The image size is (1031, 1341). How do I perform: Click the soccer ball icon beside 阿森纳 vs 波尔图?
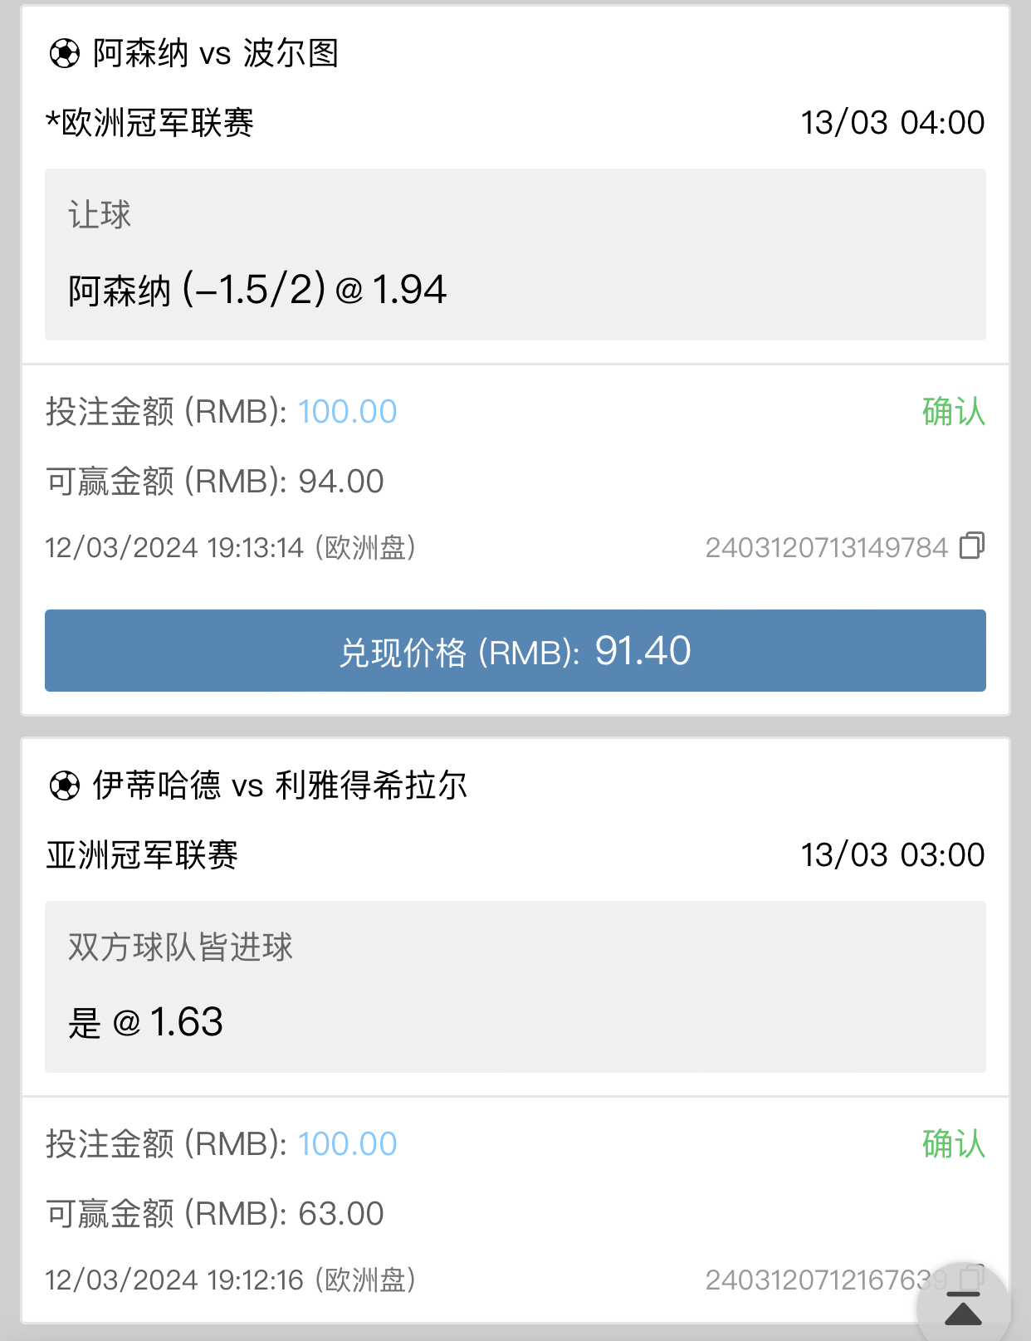click(x=65, y=55)
